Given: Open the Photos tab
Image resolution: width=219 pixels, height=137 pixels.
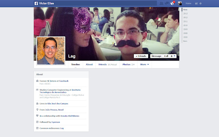Looking at the screenshot, I should click(x=129, y=64).
